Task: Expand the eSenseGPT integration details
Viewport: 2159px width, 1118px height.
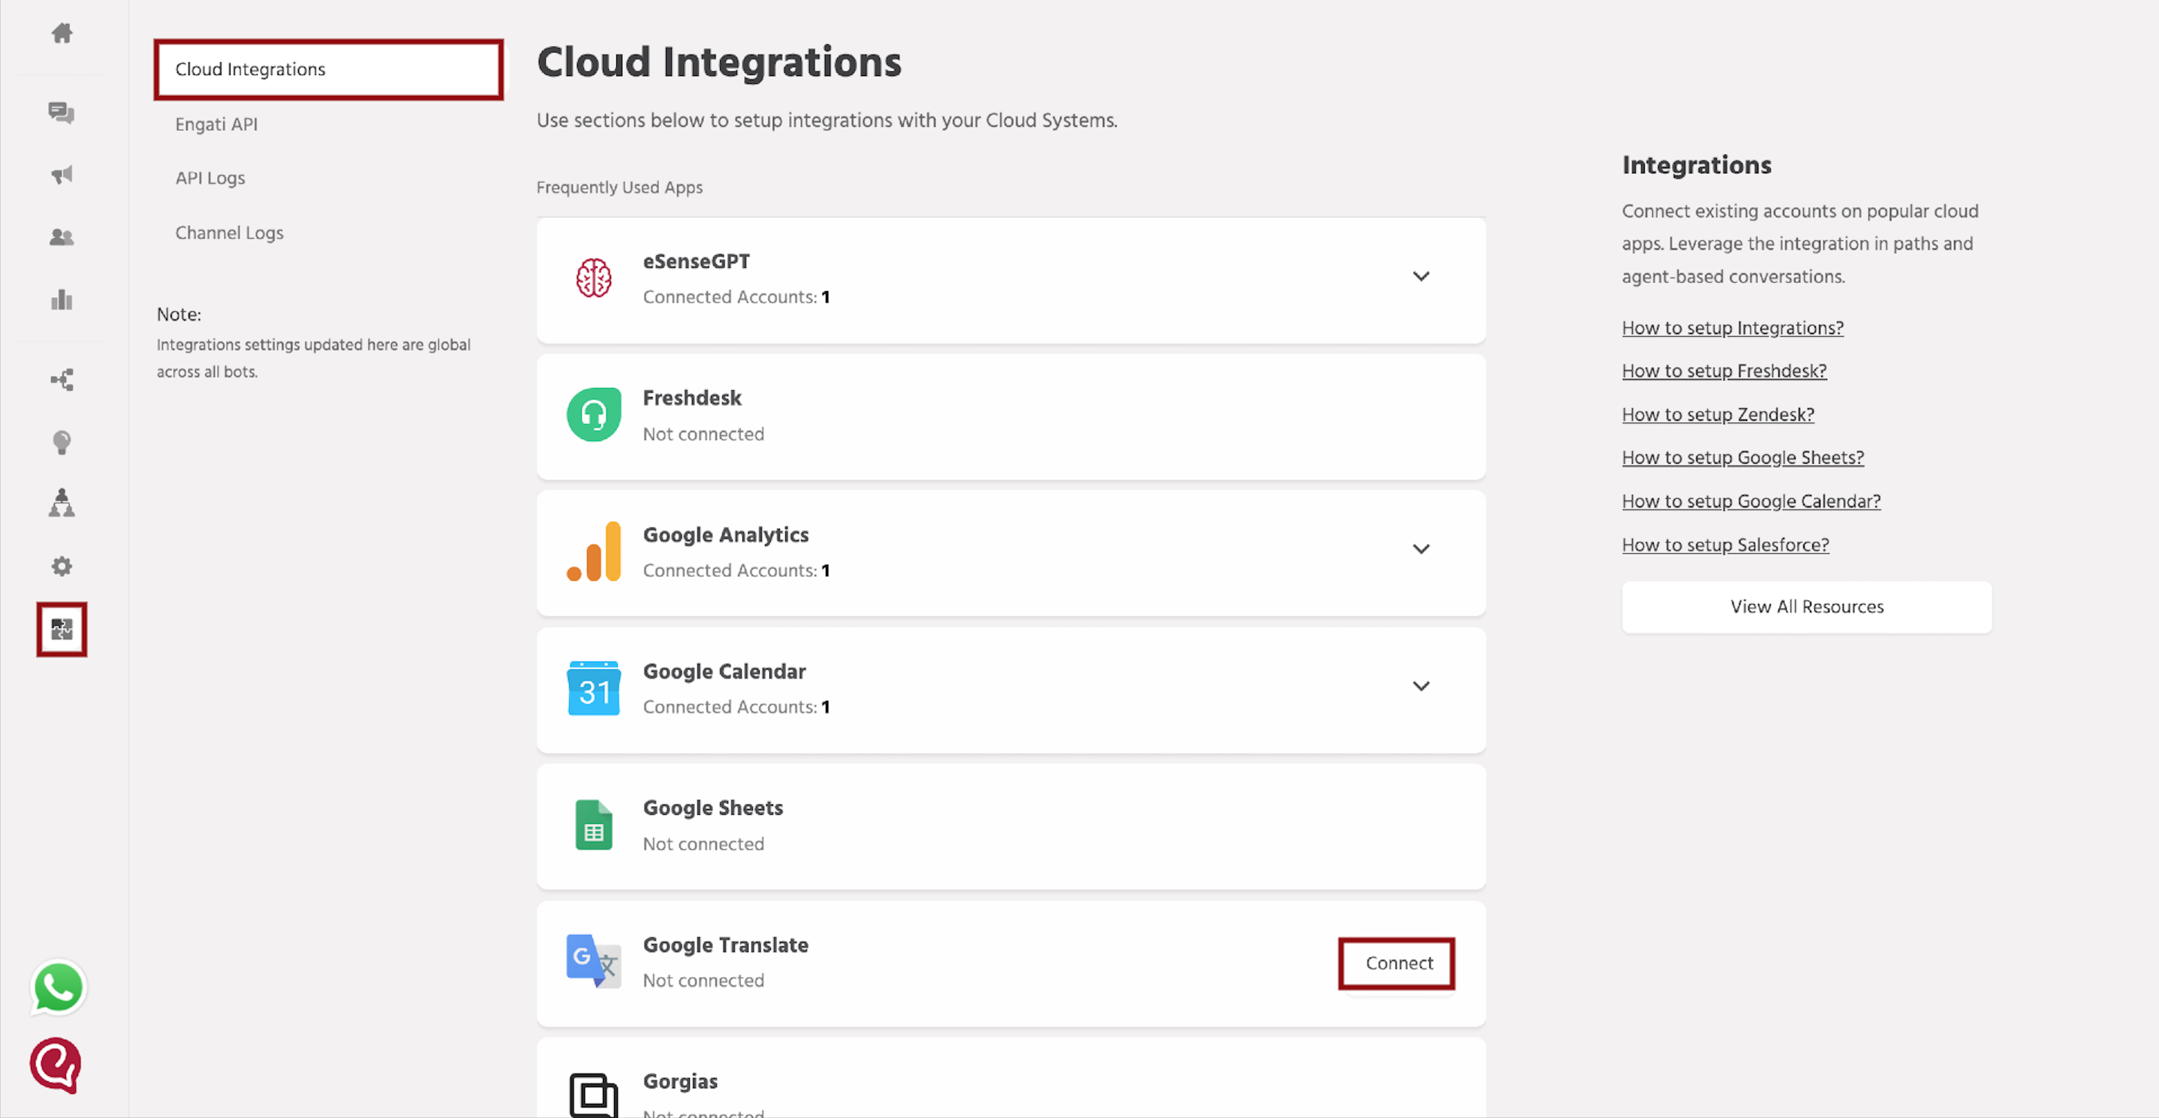Action: [x=1420, y=275]
